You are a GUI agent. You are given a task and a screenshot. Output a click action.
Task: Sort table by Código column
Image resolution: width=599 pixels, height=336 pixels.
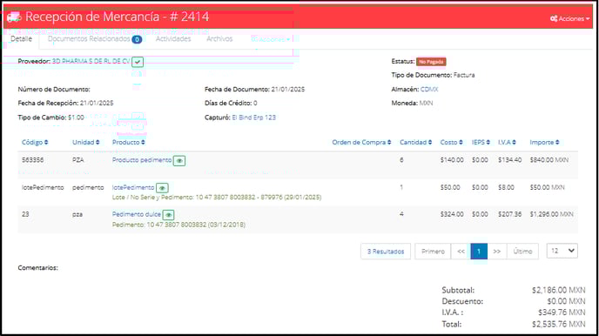[35, 143]
